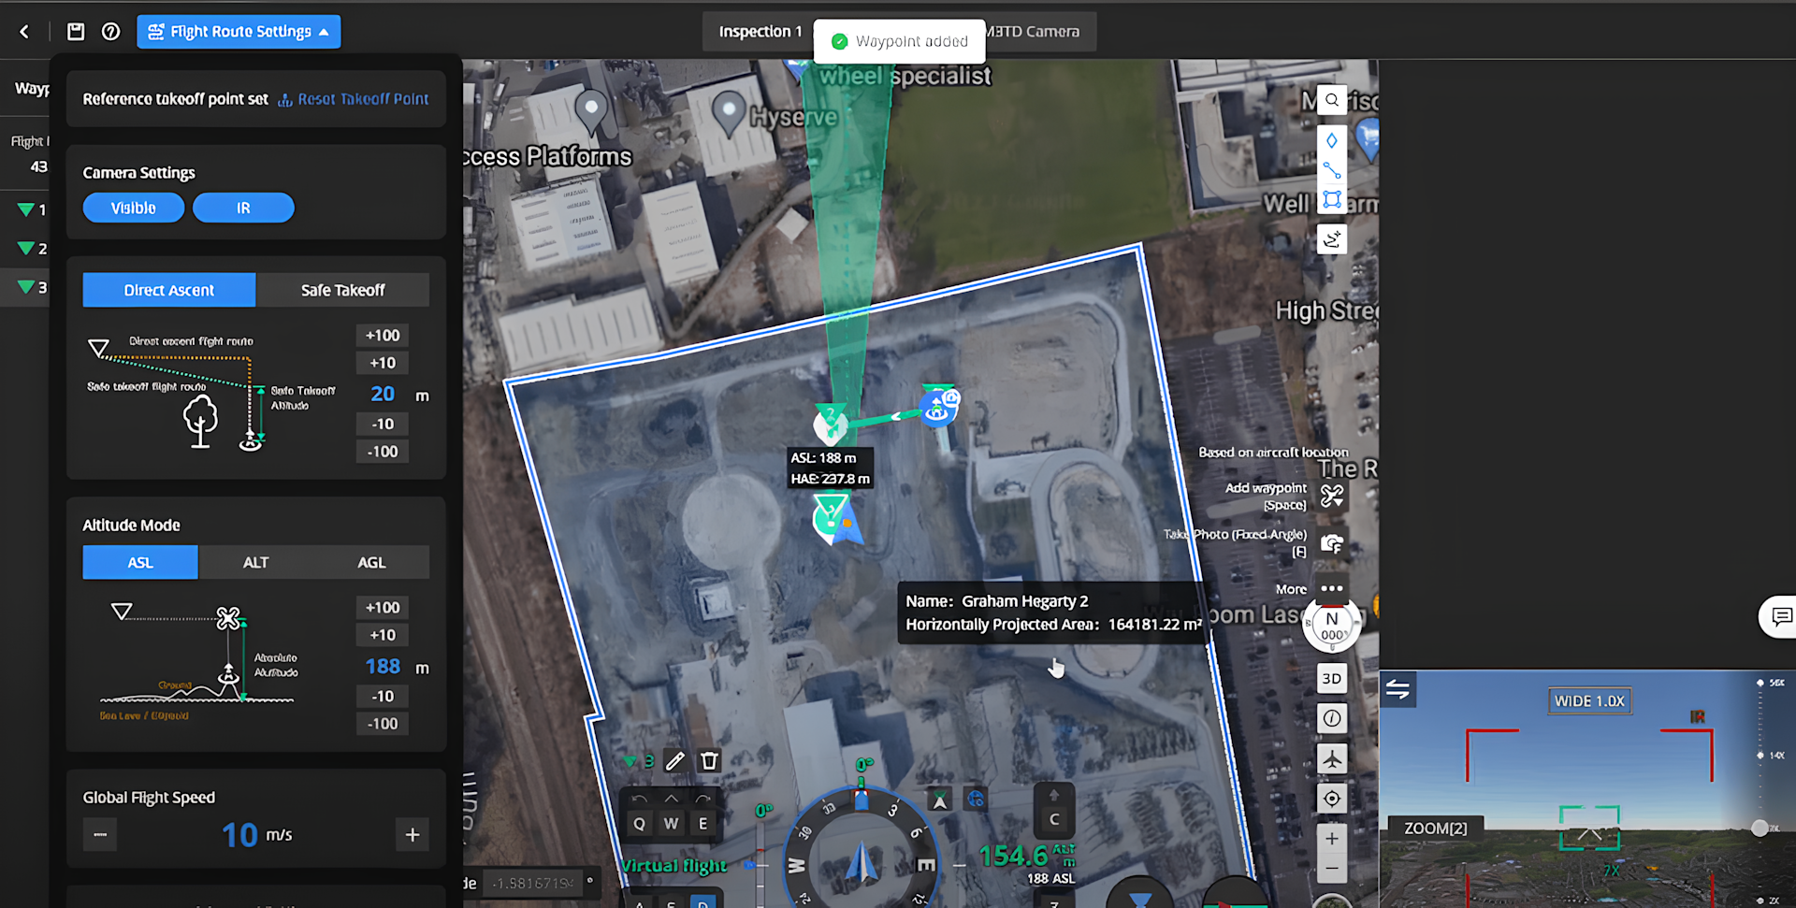Select waypoint 1 in the list
This screenshot has width=1796, height=908.
tap(32, 209)
